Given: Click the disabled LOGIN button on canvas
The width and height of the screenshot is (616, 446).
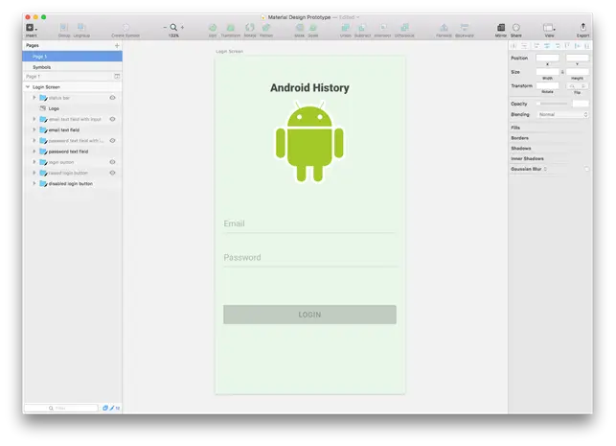Looking at the screenshot, I should (x=309, y=315).
